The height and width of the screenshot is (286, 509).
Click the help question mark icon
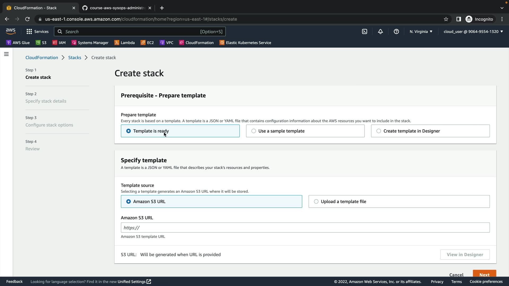[x=396, y=32]
